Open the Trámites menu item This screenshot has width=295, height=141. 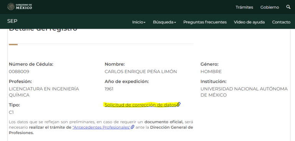pos(244,7)
